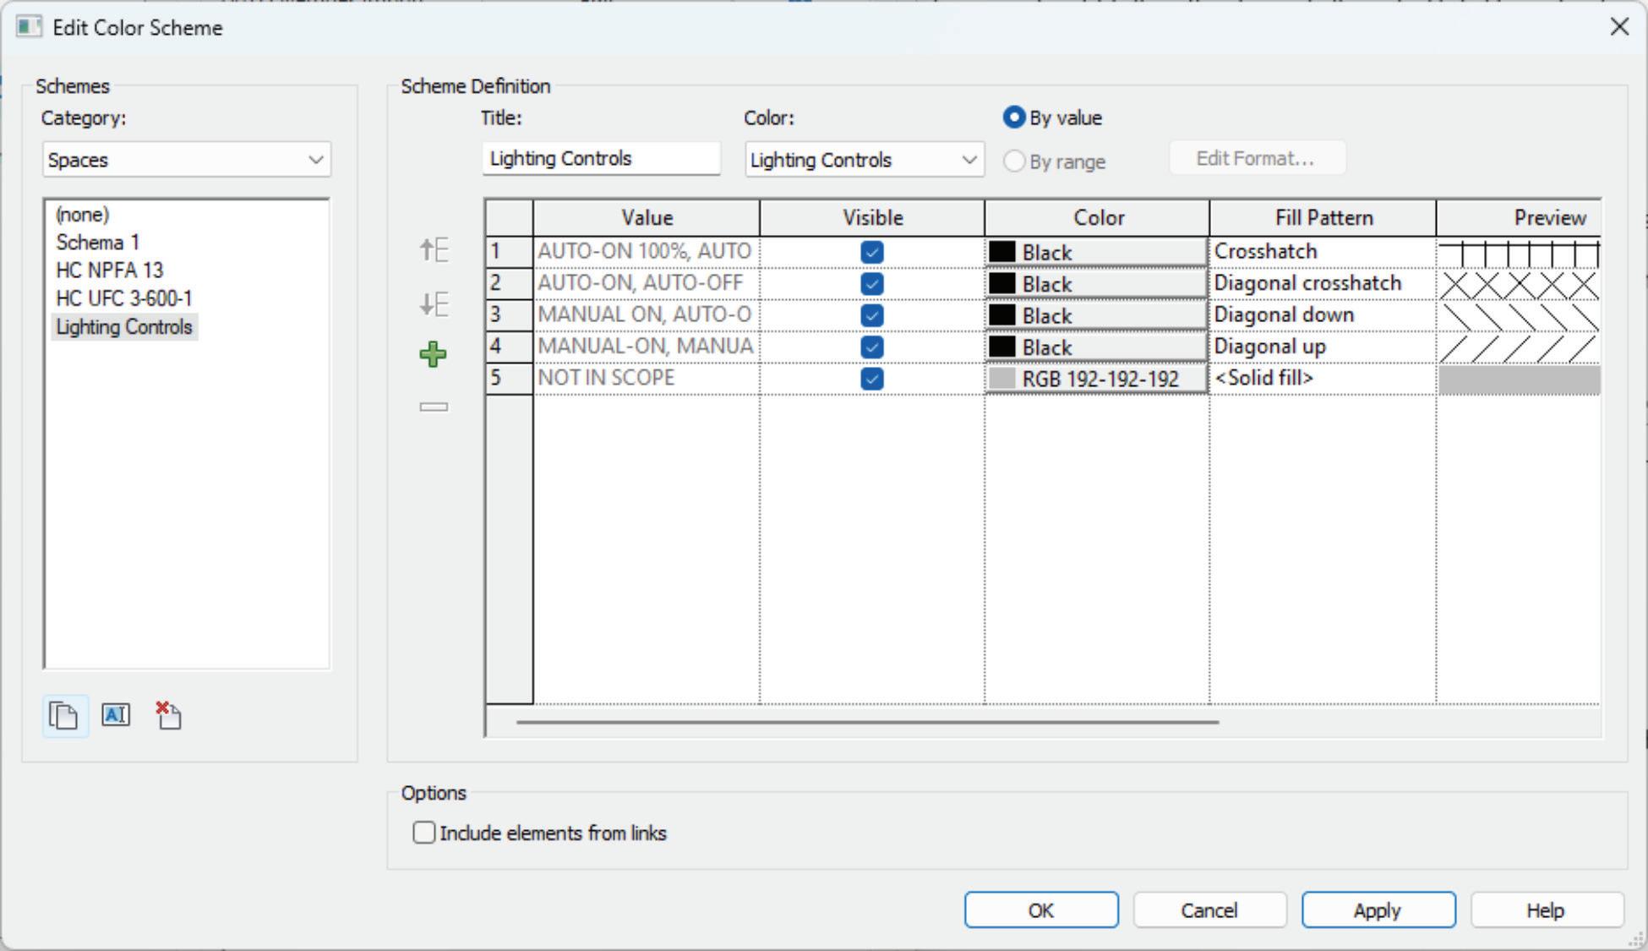Click the green Add Value plus icon
Viewport: 1648px width, 951px height.
(x=434, y=354)
